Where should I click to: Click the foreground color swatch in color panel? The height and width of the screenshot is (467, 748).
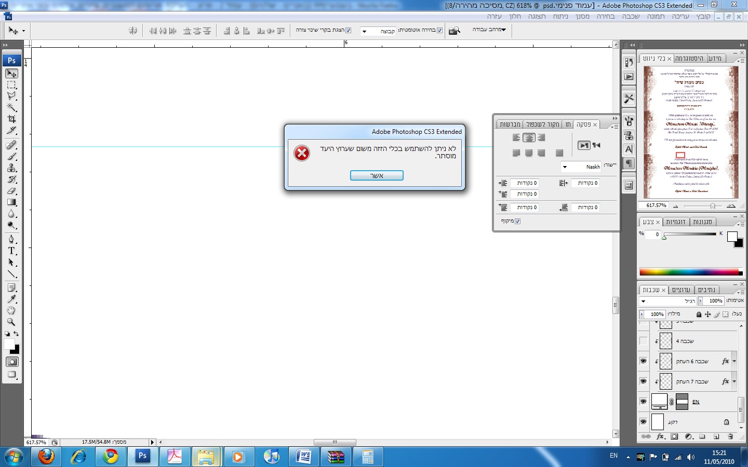tap(732, 237)
